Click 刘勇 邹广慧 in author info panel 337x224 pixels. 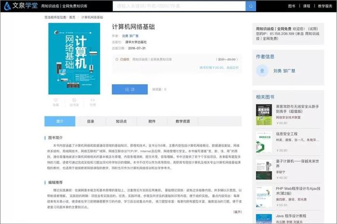[x=284, y=71]
